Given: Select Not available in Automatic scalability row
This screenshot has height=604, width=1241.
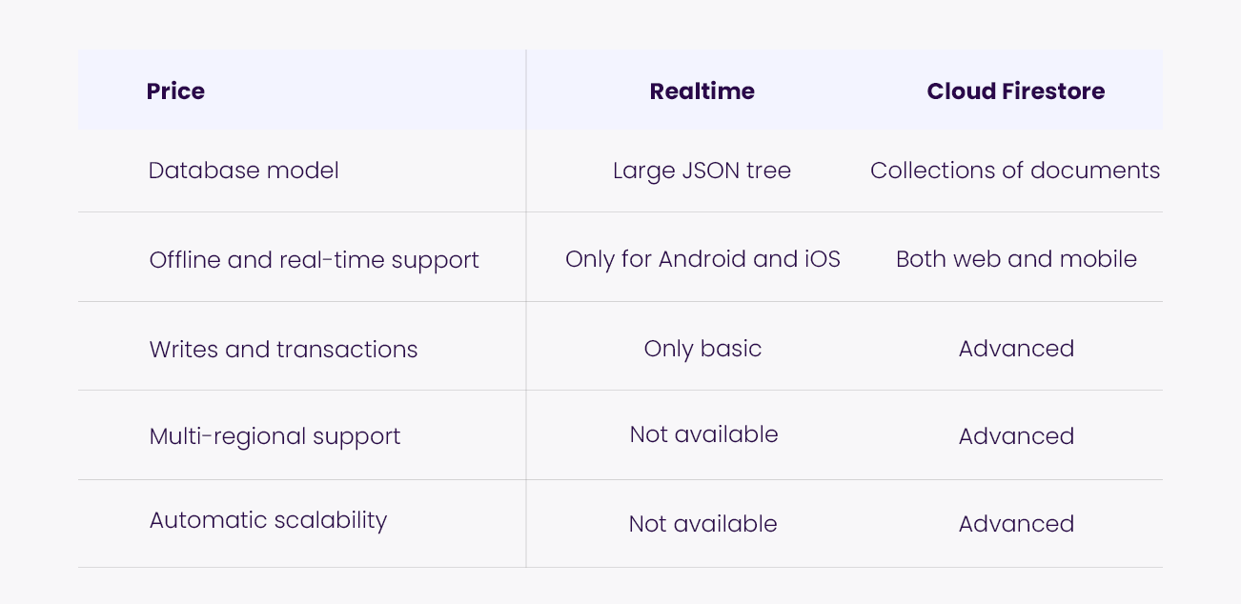Looking at the screenshot, I should [703, 524].
